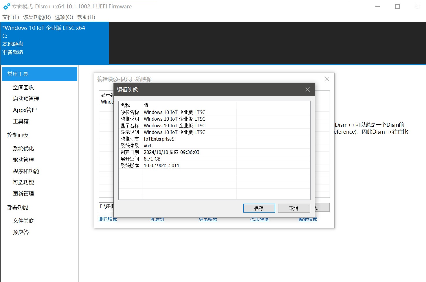Click the 展开空间 name cell
Image resolution: width=426 pixels, height=282 pixels.
point(130,159)
